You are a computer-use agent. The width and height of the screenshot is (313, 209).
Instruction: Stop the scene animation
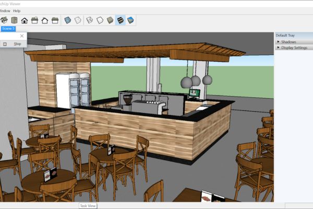coord(17,44)
